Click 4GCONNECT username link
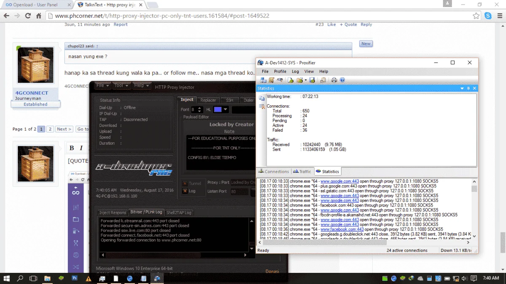 [32, 93]
